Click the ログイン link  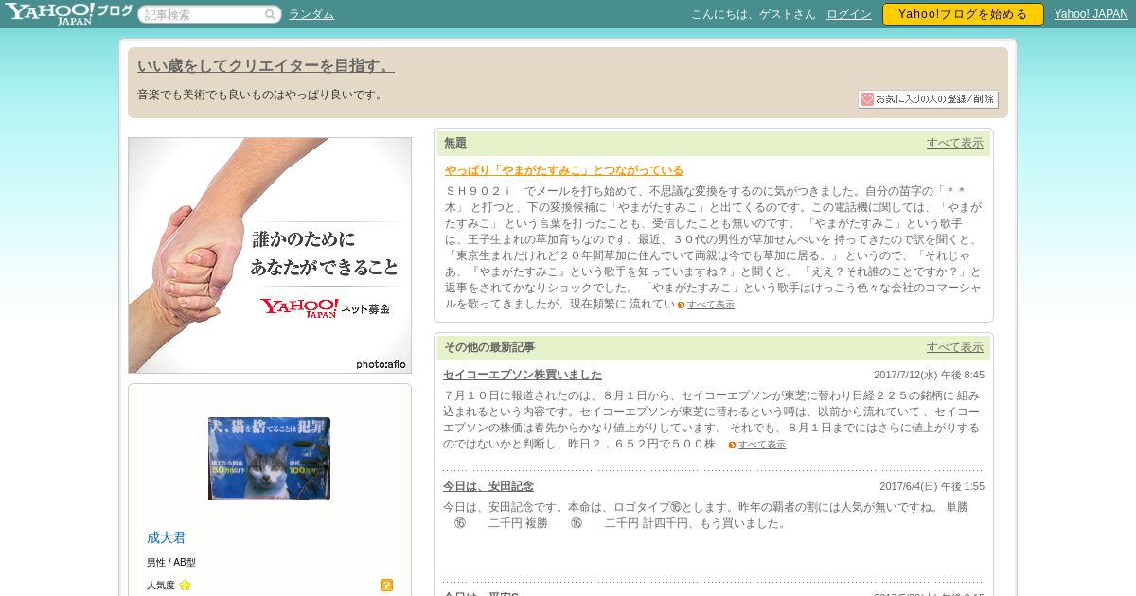[x=849, y=14]
